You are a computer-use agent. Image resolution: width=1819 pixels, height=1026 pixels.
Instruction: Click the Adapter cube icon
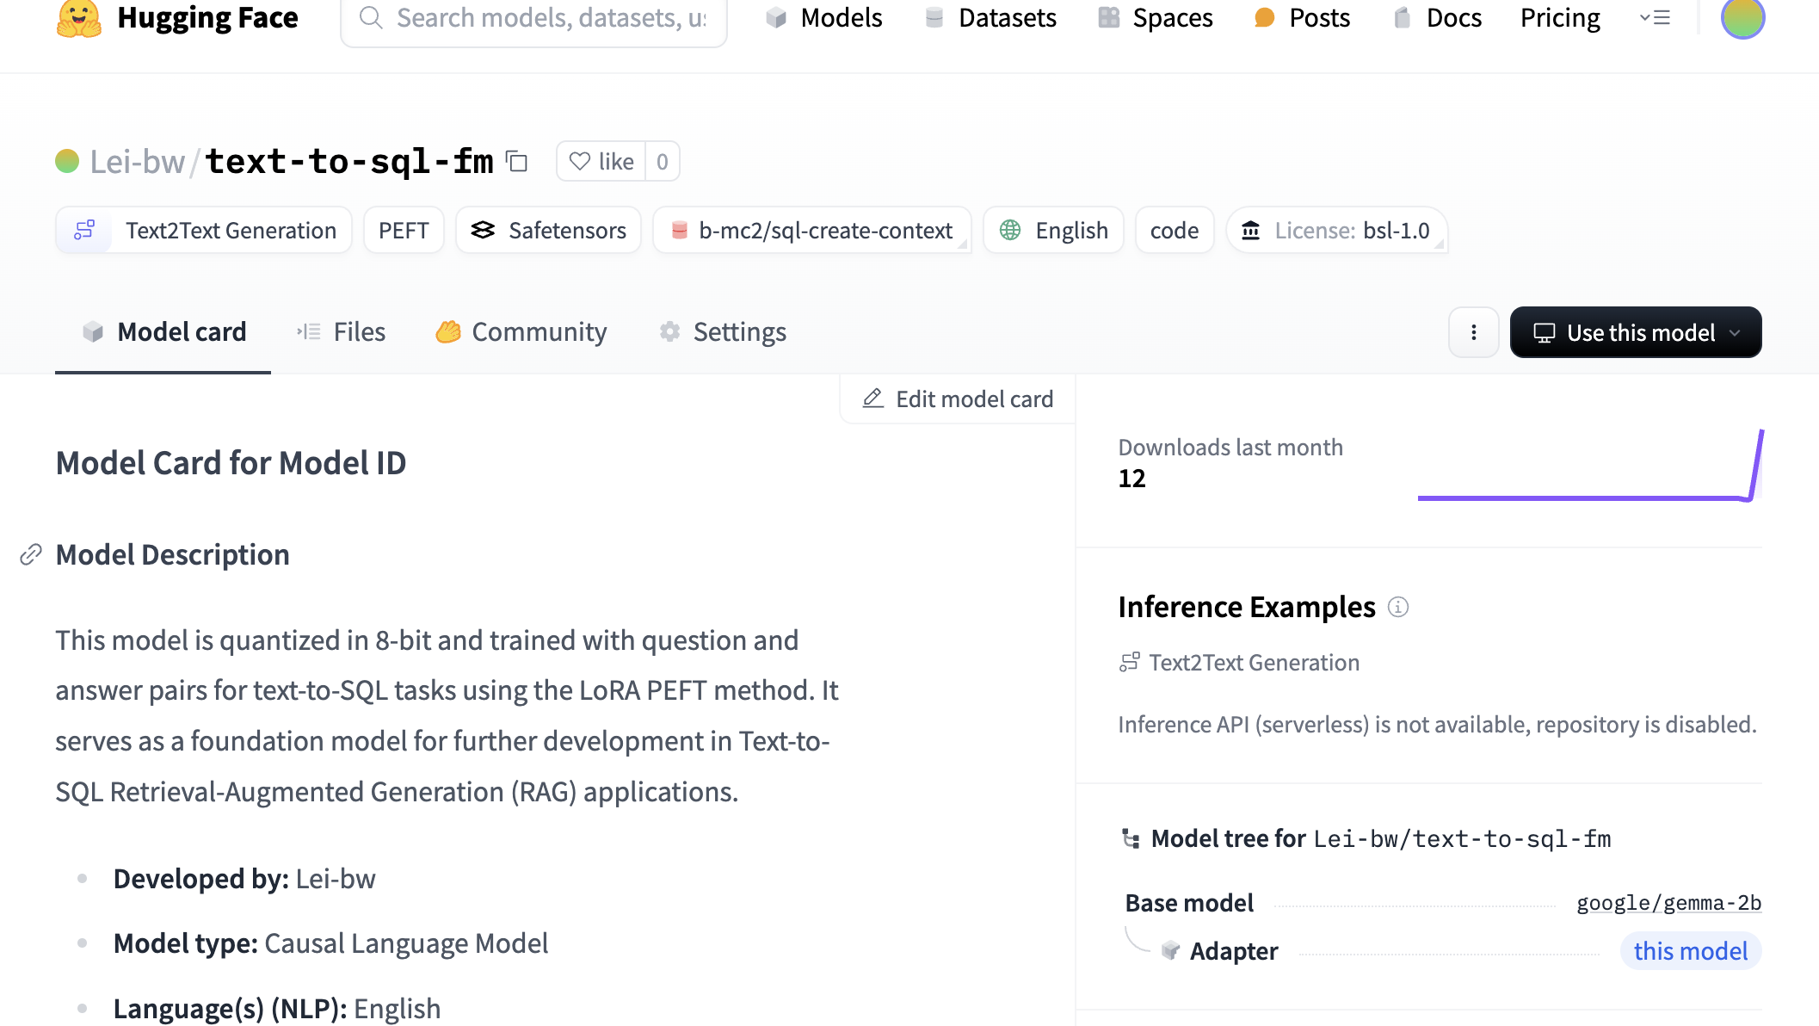tap(1170, 950)
